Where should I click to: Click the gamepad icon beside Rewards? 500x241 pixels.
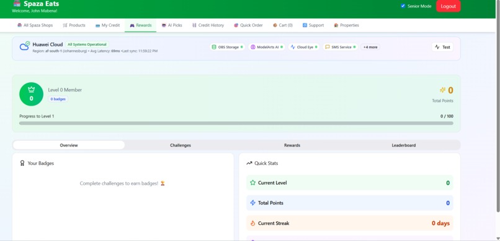pyautogui.click(x=132, y=25)
